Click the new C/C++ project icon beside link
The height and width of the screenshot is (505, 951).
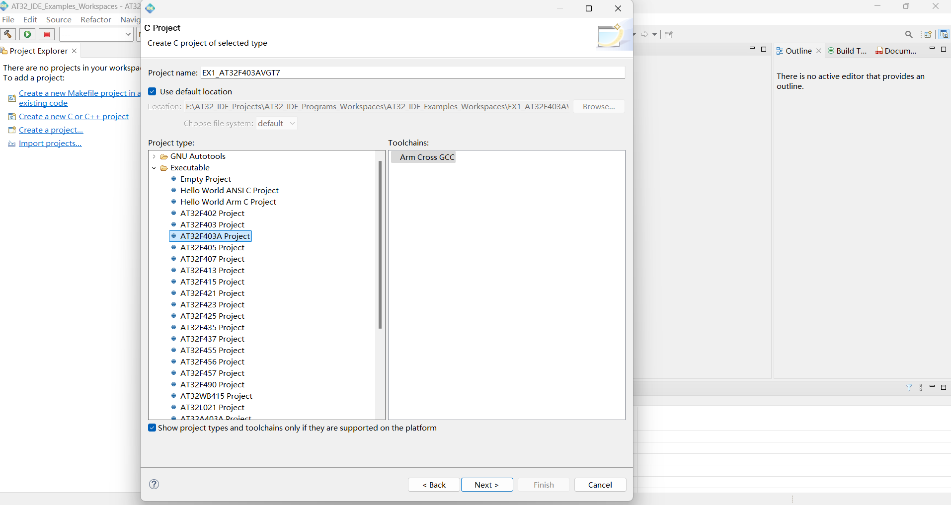pos(12,117)
